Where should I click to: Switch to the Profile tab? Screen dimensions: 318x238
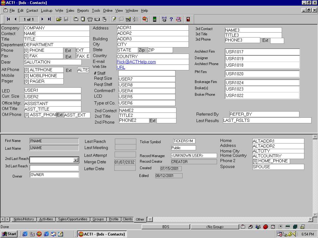coord(114,219)
